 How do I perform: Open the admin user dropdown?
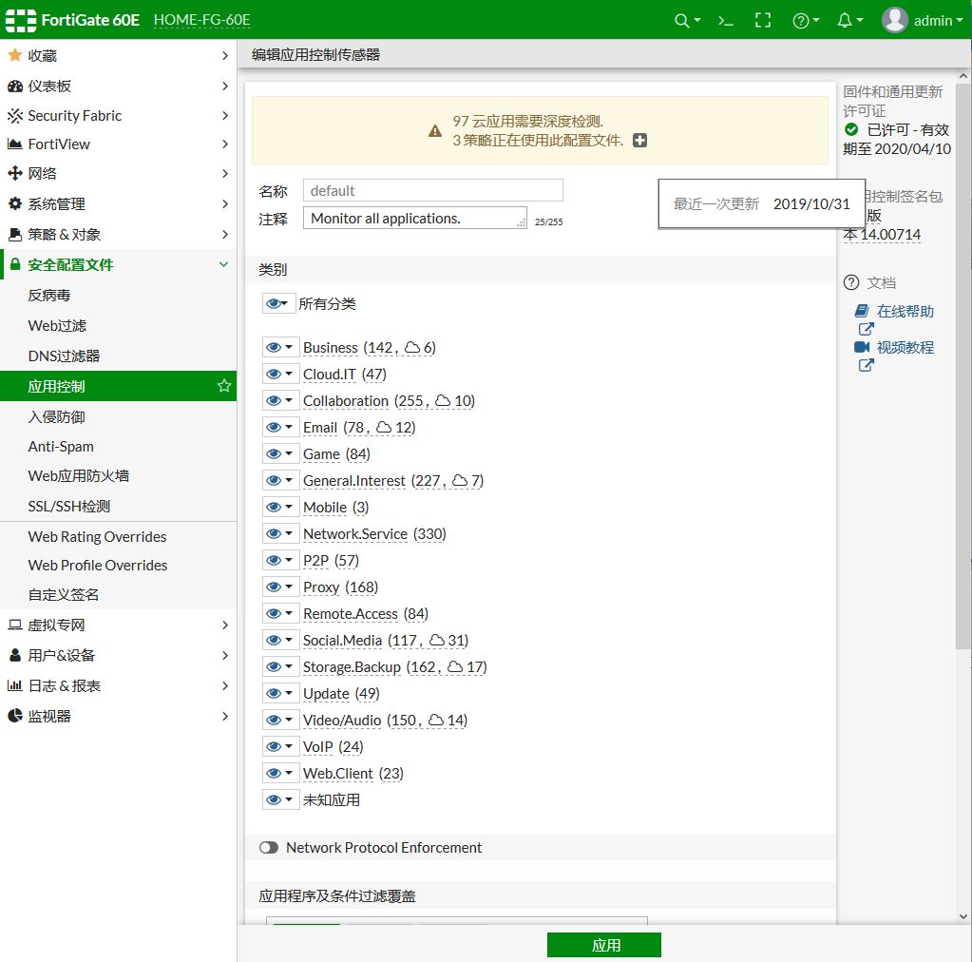923,21
